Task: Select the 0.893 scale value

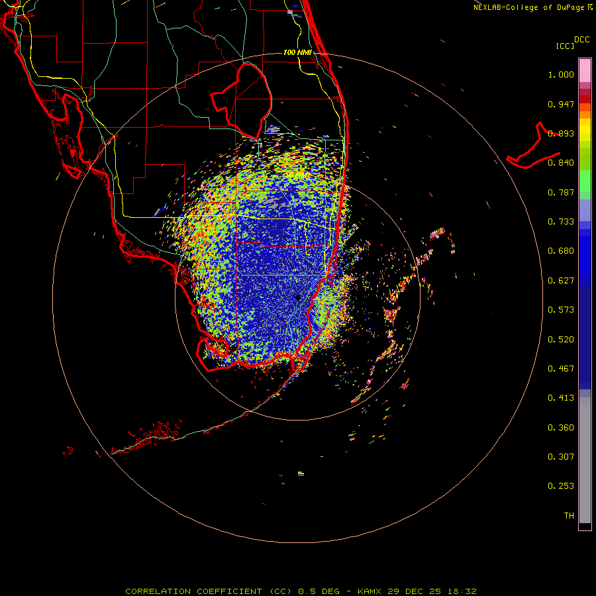Action: coord(561,133)
